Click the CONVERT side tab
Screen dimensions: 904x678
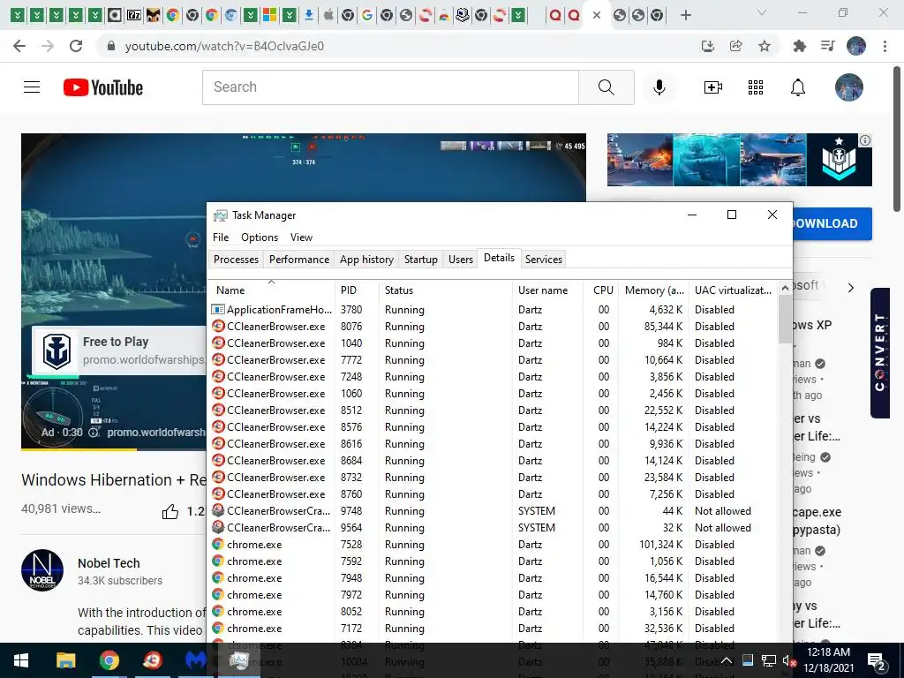click(880, 352)
